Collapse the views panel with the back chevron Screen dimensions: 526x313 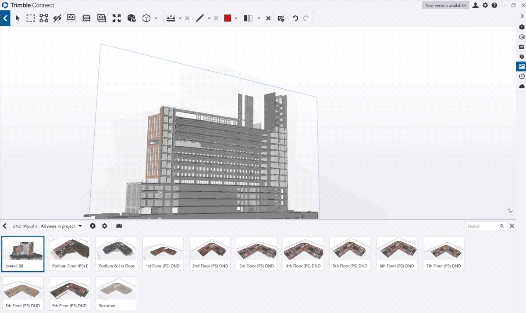(4, 226)
